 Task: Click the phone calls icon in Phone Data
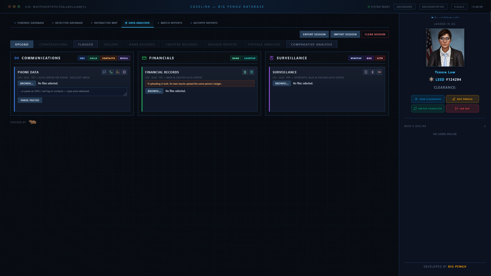point(111,72)
